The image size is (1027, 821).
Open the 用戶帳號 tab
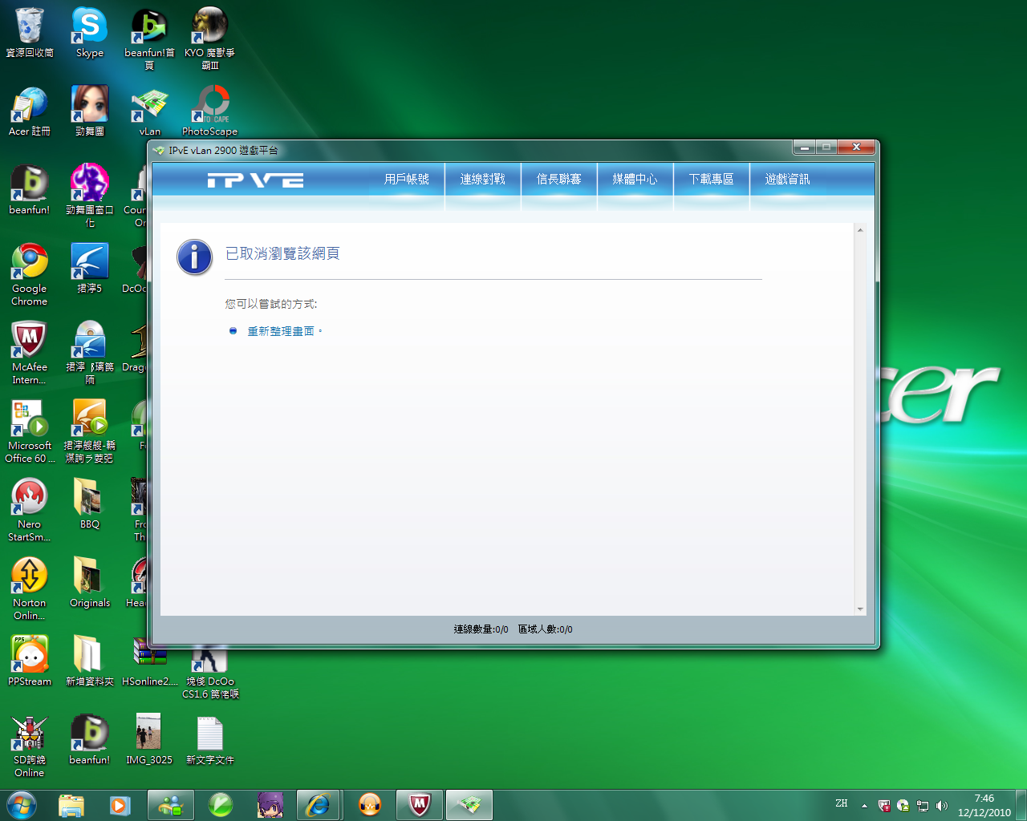tap(406, 180)
